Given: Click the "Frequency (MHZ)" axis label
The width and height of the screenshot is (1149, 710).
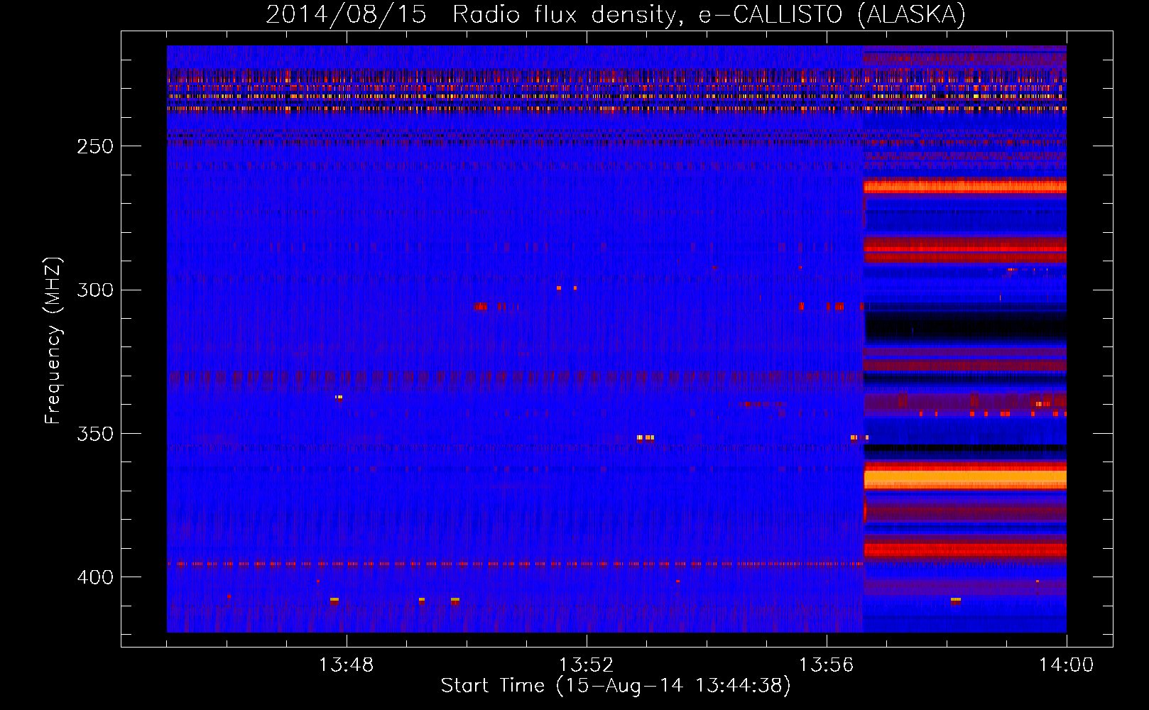Looking at the screenshot, I should 53,341.
